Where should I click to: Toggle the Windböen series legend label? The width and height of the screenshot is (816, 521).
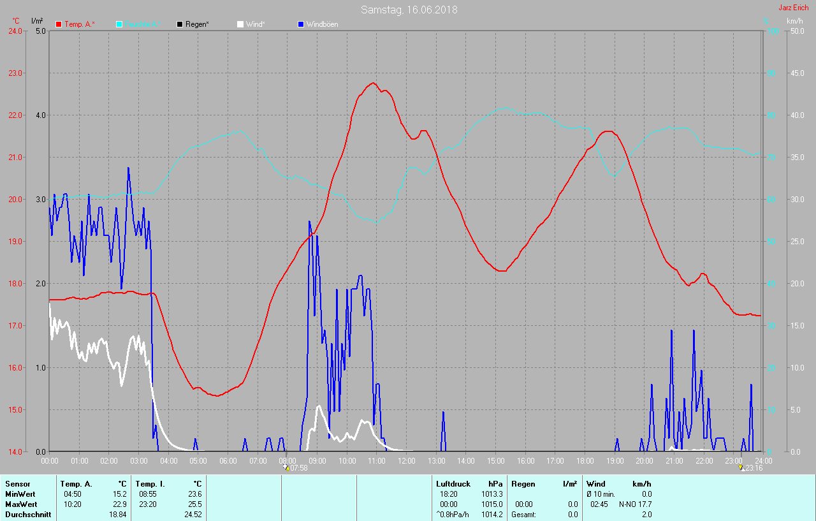(x=323, y=24)
